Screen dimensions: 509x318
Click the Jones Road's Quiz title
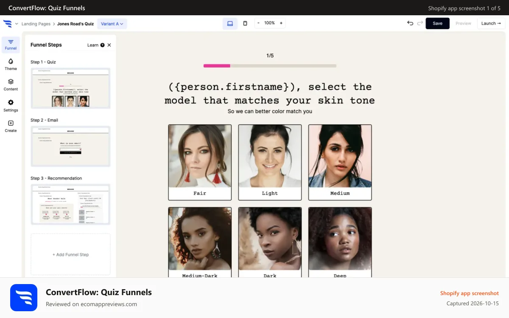[76, 24]
